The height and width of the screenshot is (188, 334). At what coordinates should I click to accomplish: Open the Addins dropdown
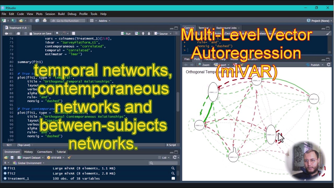coord(104,21)
